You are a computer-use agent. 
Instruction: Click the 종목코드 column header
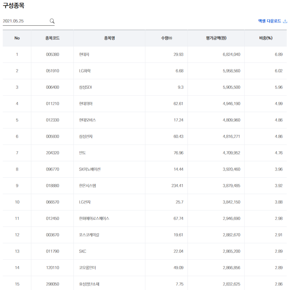pos(53,38)
